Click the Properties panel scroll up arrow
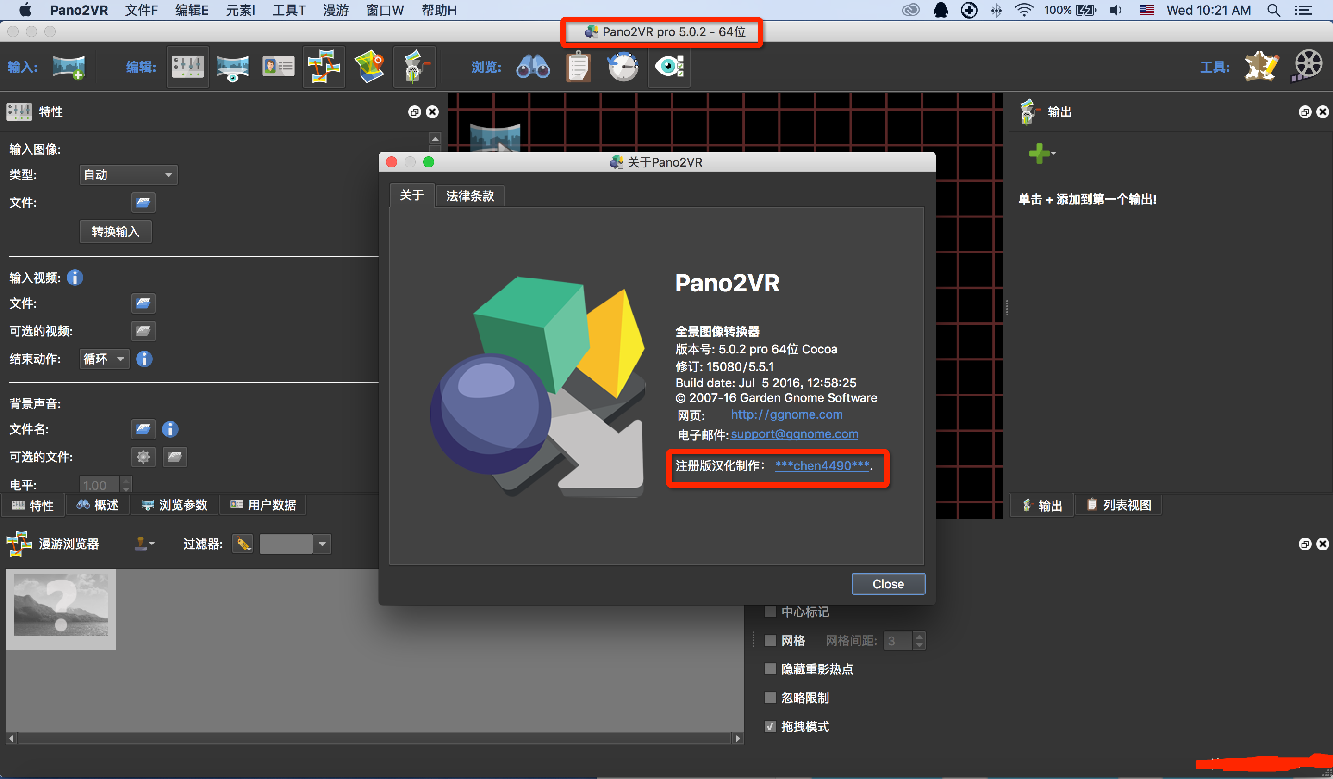Screen dimensions: 1333x779 click(x=435, y=138)
